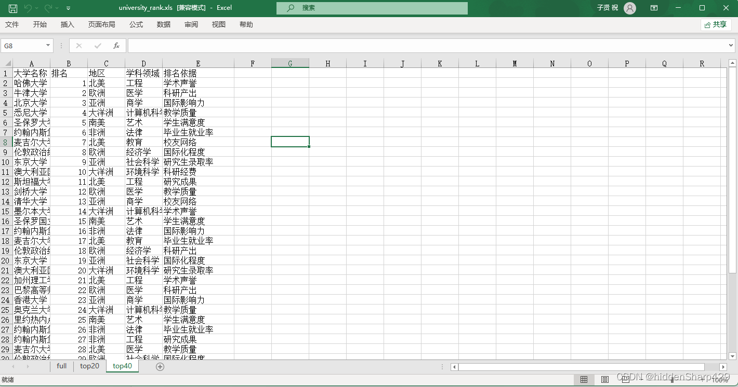Click the vertical scrollbar thumb
738x387 pixels.
point(733,170)
